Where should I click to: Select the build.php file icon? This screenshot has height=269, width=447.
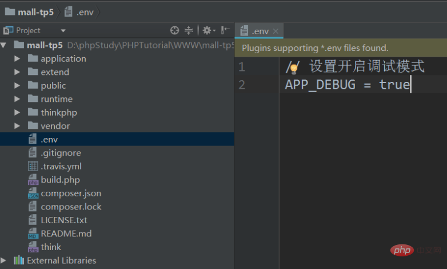tap(33, 180)
